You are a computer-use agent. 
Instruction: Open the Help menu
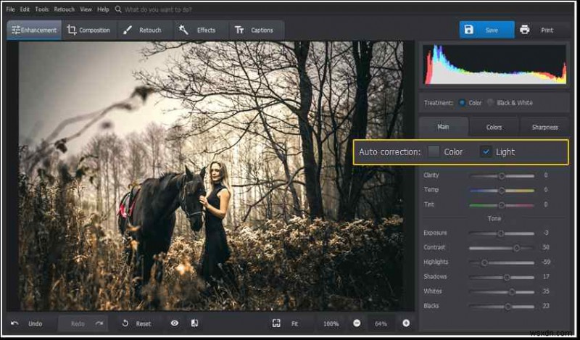[103, 9]
